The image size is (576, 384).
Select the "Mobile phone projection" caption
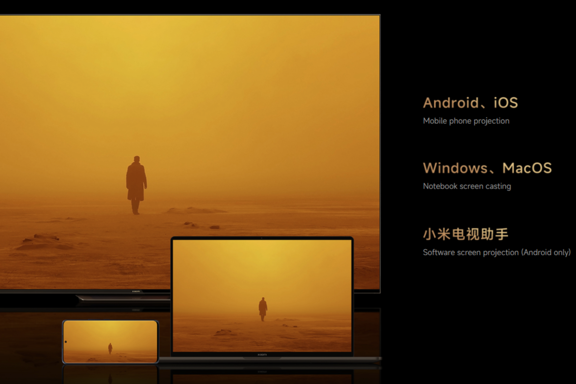coord(466,121)
